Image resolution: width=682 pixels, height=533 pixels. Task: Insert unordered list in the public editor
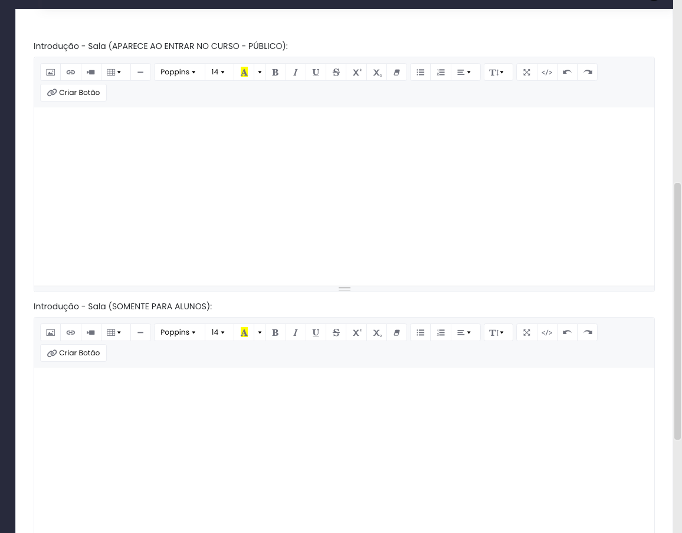421,72
